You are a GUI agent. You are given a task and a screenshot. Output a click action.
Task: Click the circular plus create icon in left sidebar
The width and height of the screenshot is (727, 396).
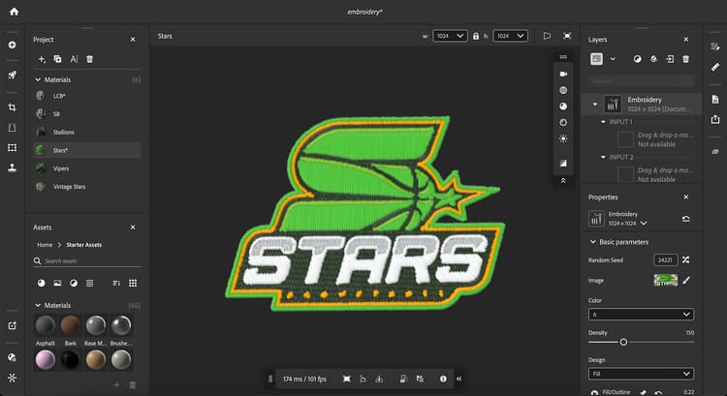(12, 45)
